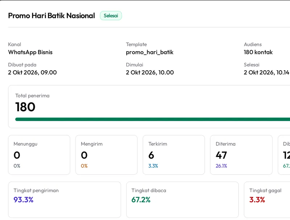Image resolution: width=290 pixels, height=220 pixels.
Task: Select the 93.3% delivery rate value
Action: coord(24,200)
